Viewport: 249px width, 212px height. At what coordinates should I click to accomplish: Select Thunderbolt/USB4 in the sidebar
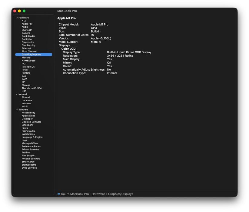coord(32,88)
